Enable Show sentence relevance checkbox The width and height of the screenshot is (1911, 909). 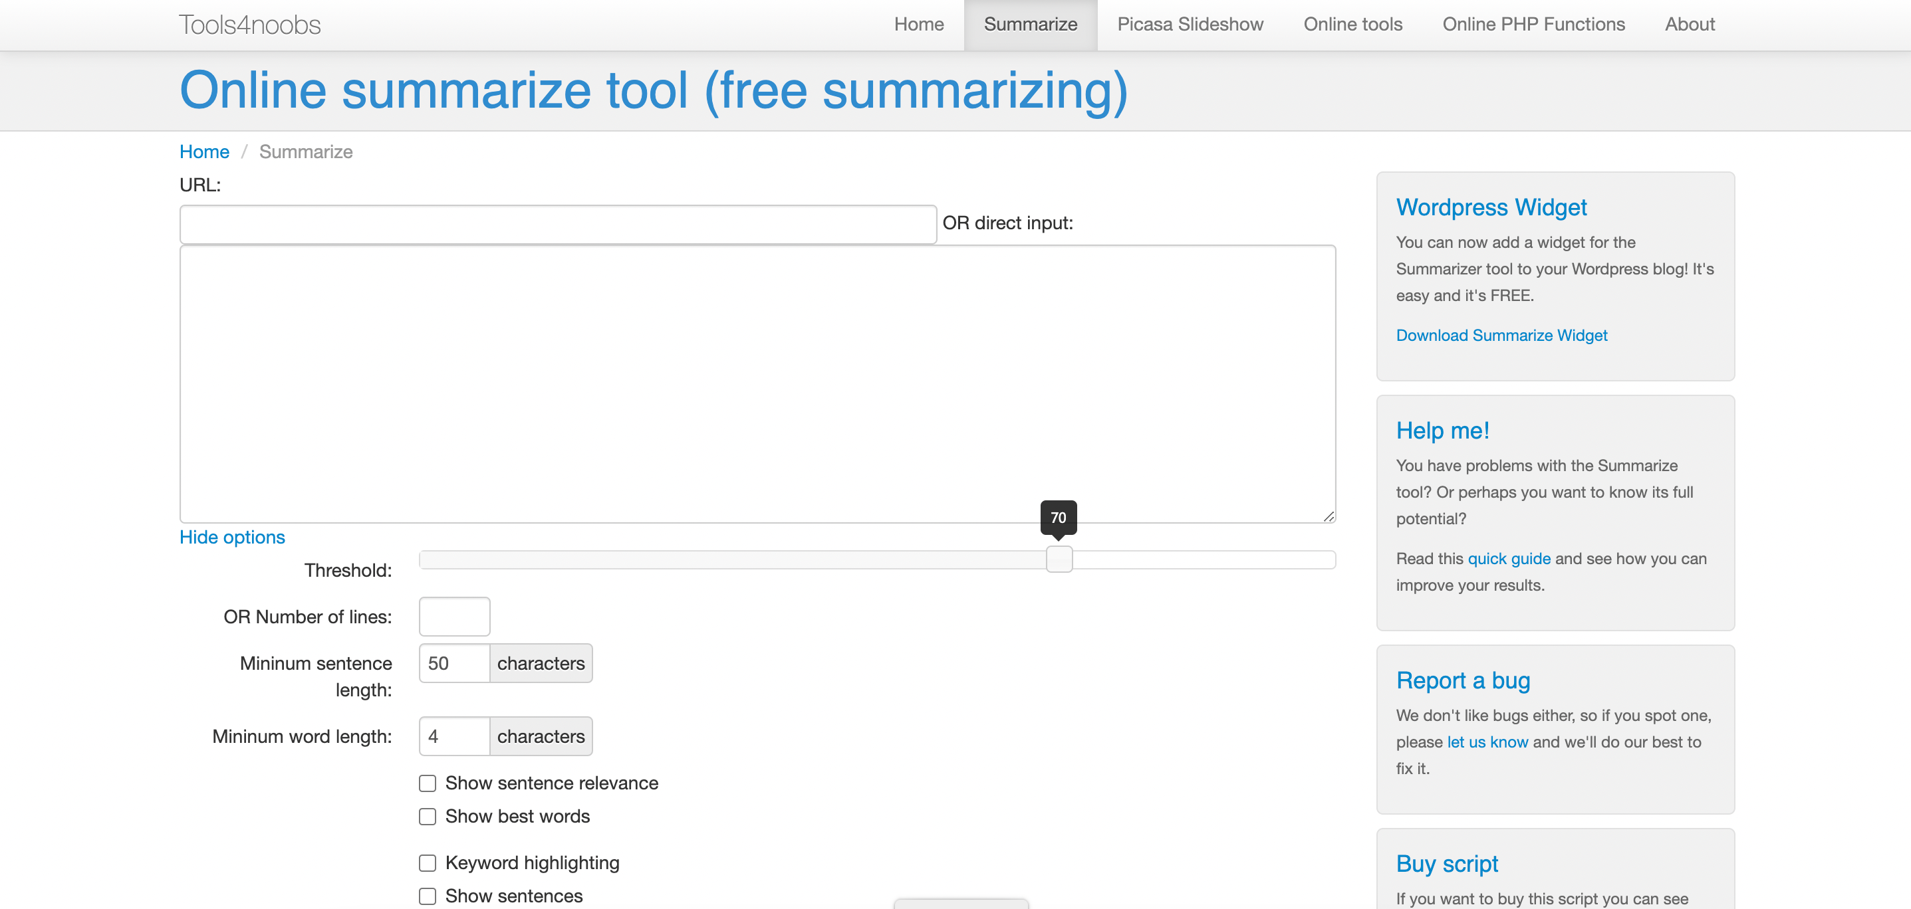[428, 783]
